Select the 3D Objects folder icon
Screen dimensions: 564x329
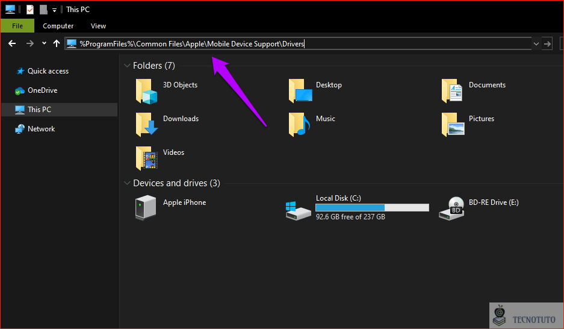click(146, 92)
